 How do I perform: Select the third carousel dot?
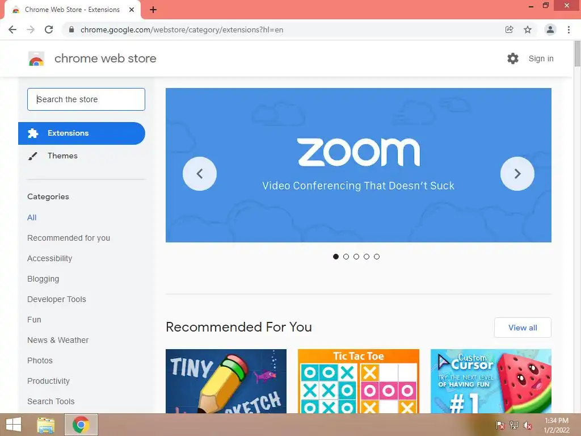tap(356, 257)
